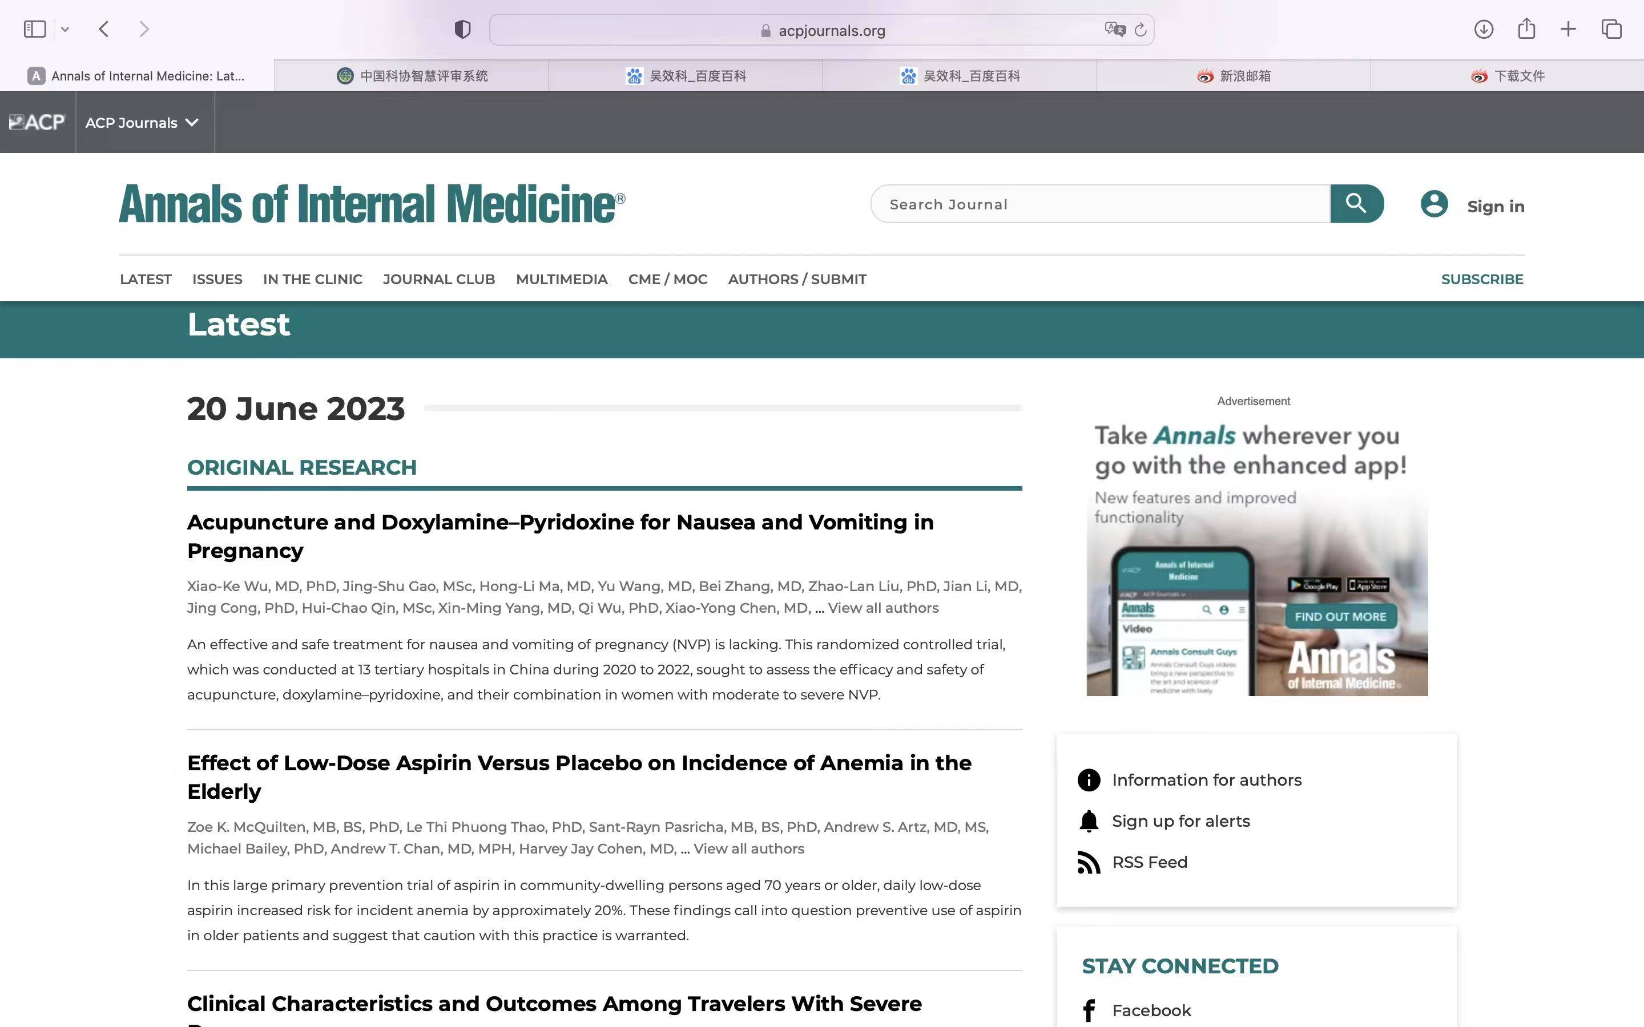1644x1027 pixels.
Task: Reload the page with the refresh icon
Action: [x=1141, y=29]
